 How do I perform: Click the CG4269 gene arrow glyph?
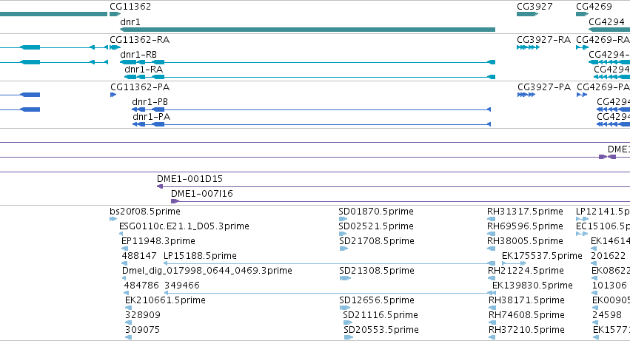(582, 14)
